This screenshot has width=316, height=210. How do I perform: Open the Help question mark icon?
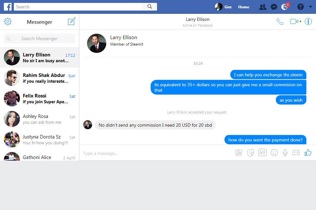coord(300,7)
